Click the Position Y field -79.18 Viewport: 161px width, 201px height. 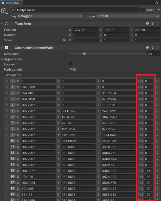[x=116, y=30]
